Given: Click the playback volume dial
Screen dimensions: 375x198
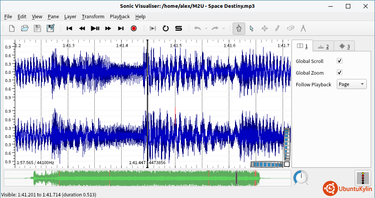Looking at the screenshot, I should (300, 178).
